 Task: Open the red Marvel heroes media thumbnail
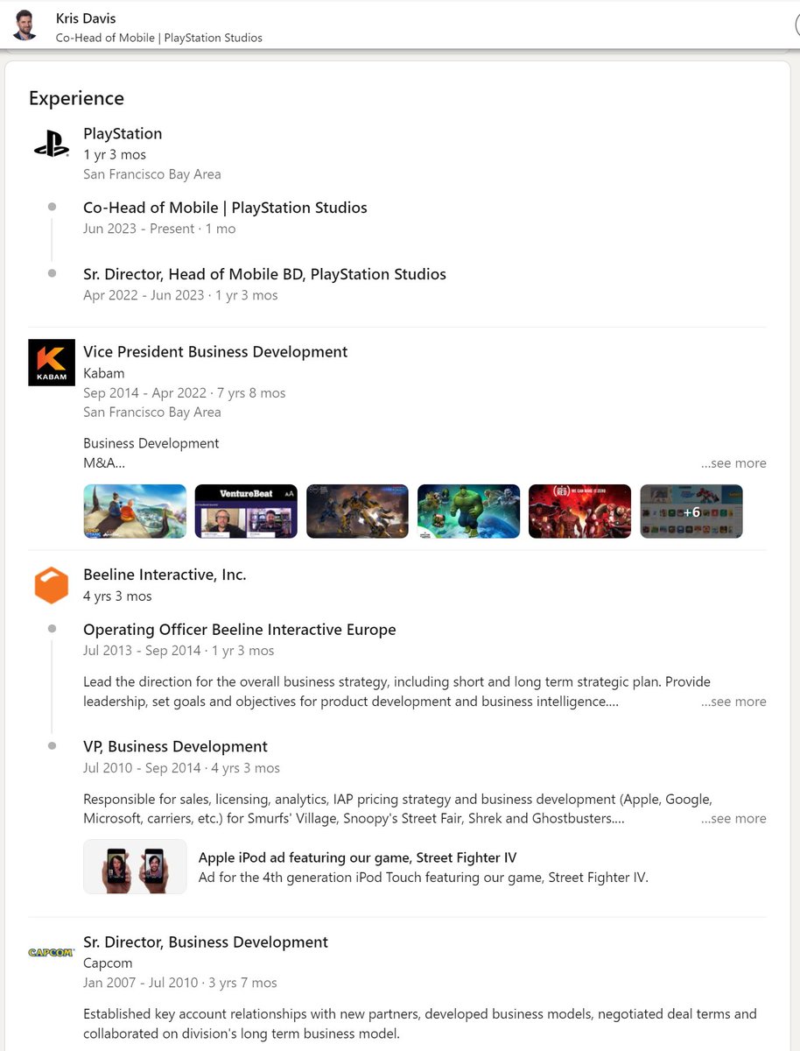click(x=579, y=511)
